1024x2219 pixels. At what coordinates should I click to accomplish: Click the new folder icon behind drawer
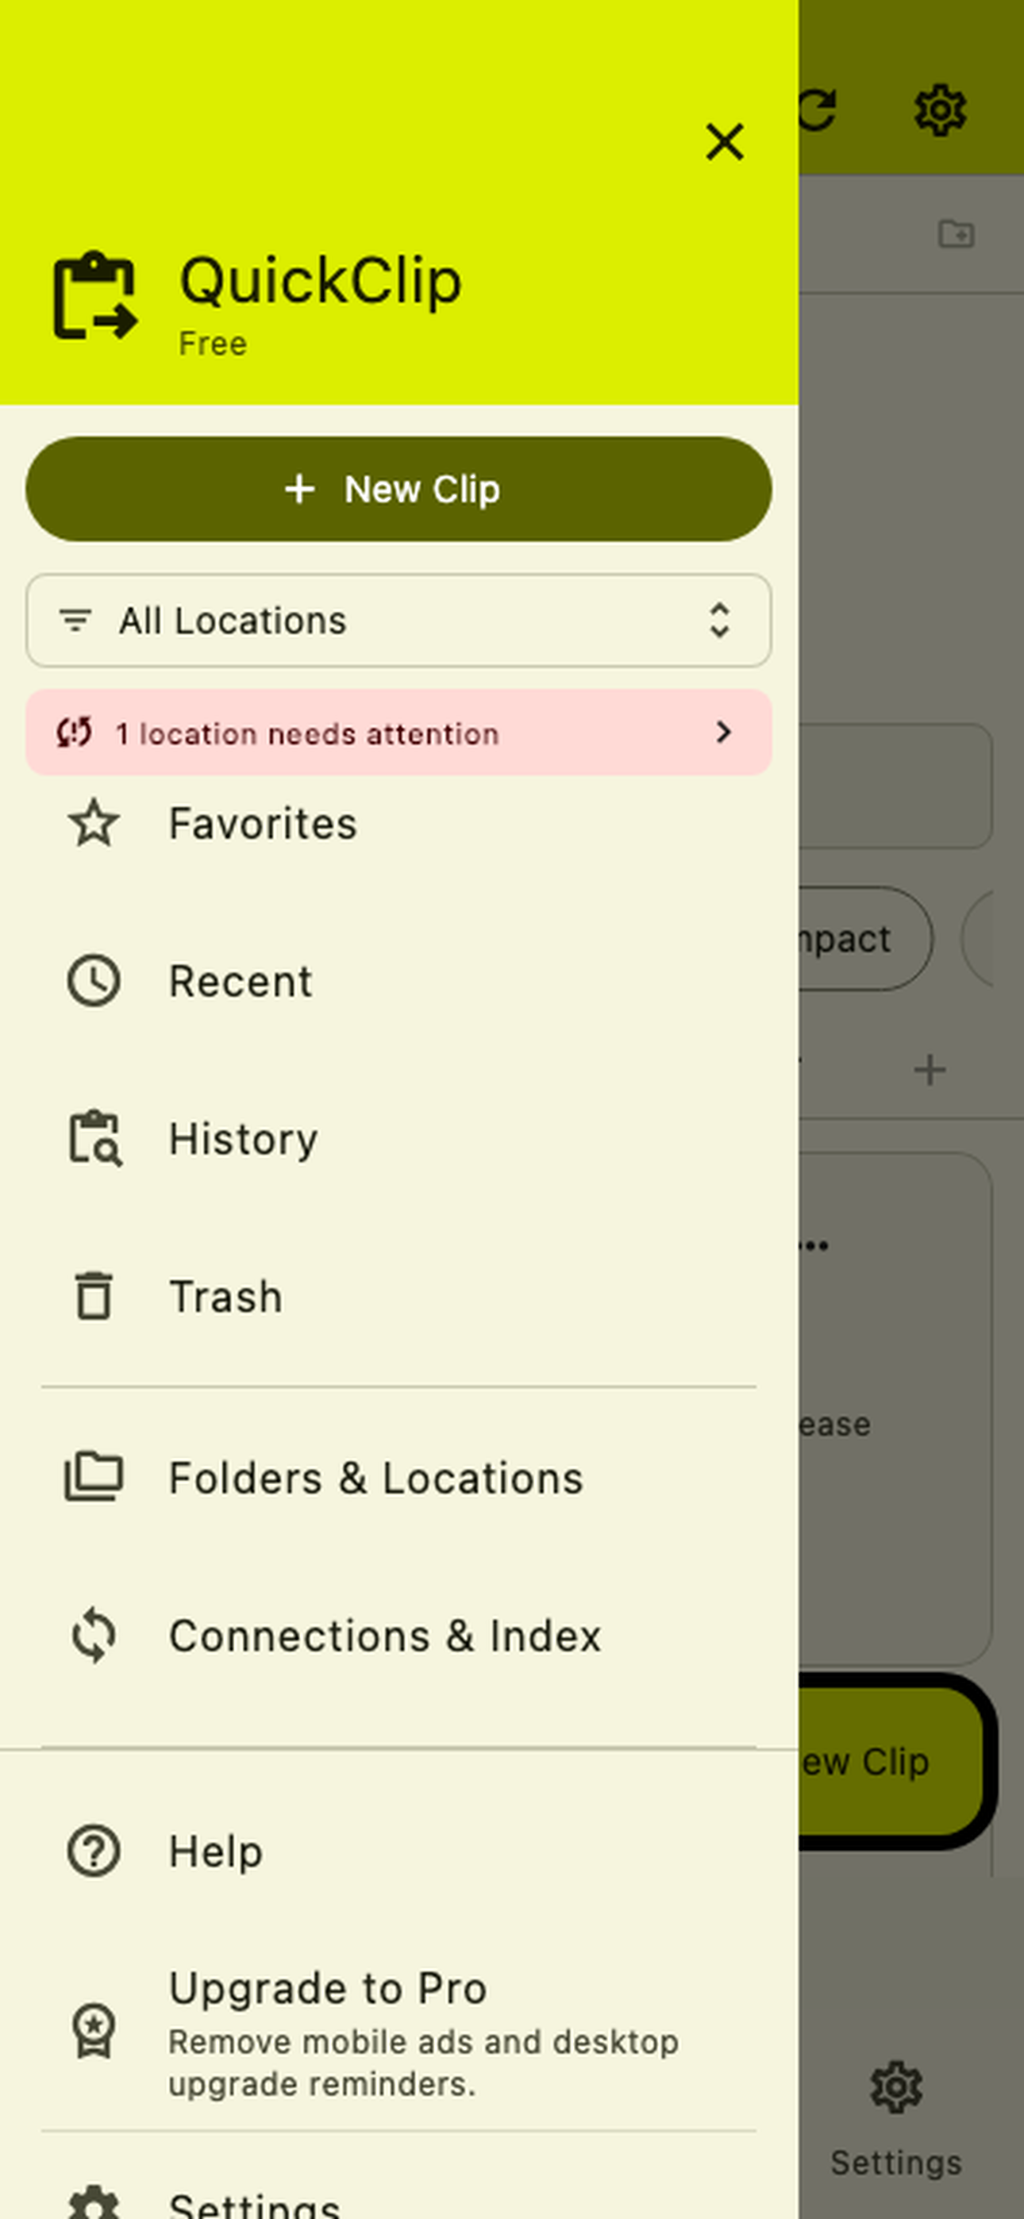point(956,233)
